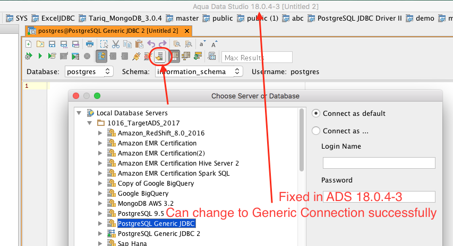Expand PostgreSQL 9.5 server node
The image size is (453, 246).
(x=100, y=214)
